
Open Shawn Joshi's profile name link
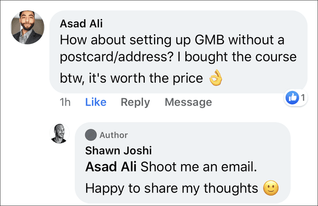[x=119, y=151]
